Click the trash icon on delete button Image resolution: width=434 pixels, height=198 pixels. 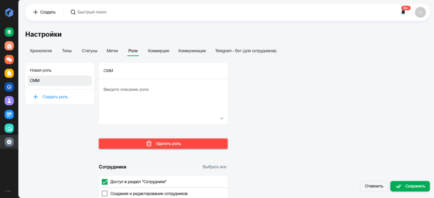[x=149, y=144]
